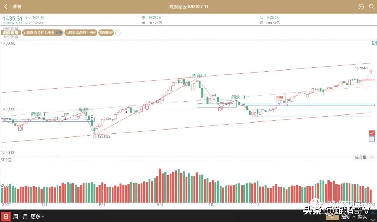This screenshot has height=222, width=377.
Task: Select the 趋势策略 strategy option
Action: click(x=10, y=32)
